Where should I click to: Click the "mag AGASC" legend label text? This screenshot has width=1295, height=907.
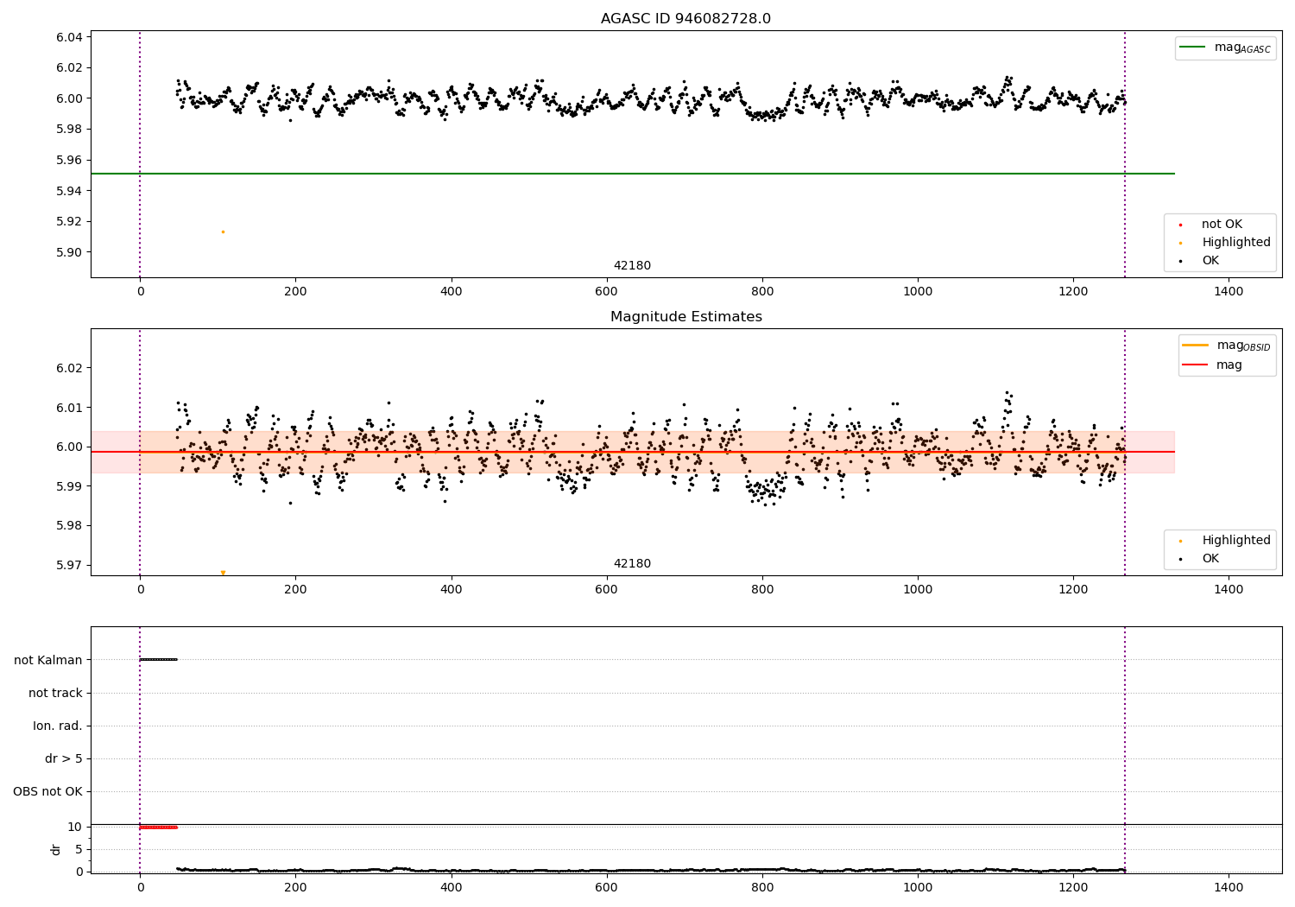click(x=1242, y=48)
